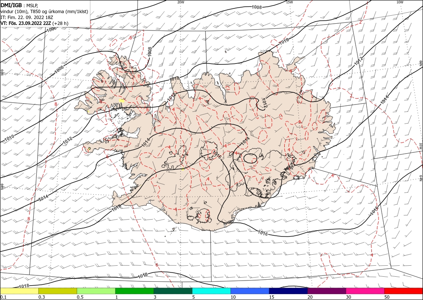Screen dimensions: 423x300
Task: Select the pink 30–50 mm legend swatch
Action: [365, 291]
